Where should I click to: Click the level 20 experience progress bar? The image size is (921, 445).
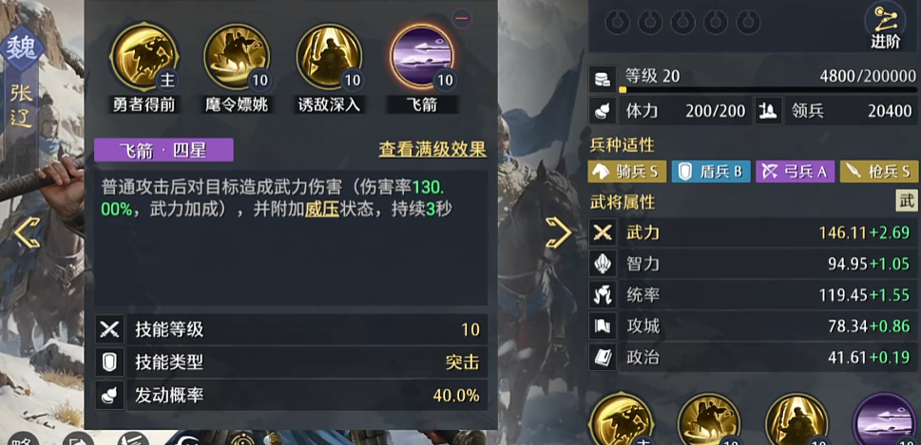pos(768,90)
